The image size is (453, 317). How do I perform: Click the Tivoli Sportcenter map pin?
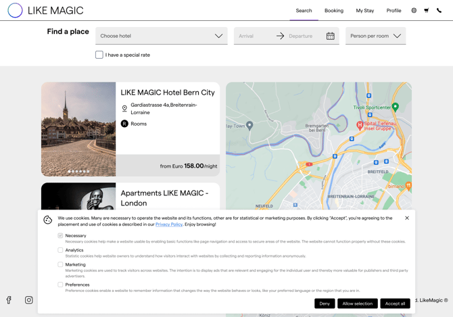point(396,107)
